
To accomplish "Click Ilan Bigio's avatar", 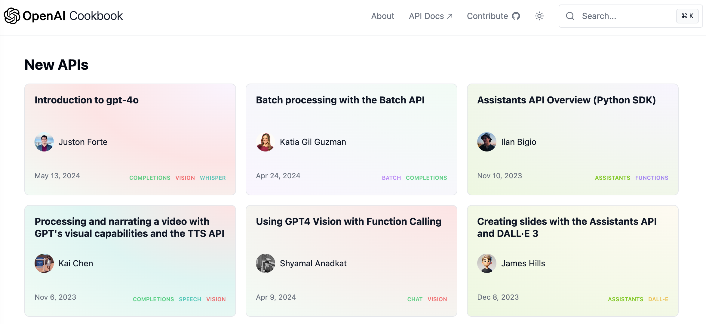I will [x=487, y=142].
